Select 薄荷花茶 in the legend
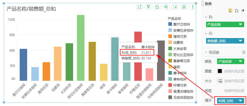This screenshot has width=247, height=106. click(x=180, y=37)
